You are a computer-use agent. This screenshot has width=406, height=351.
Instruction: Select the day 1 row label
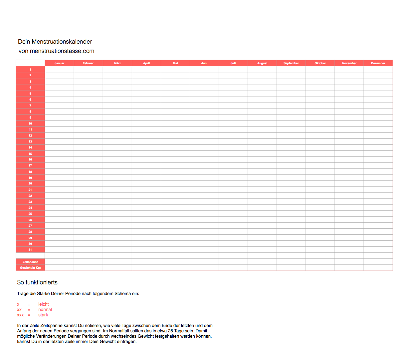click(30, 70)
